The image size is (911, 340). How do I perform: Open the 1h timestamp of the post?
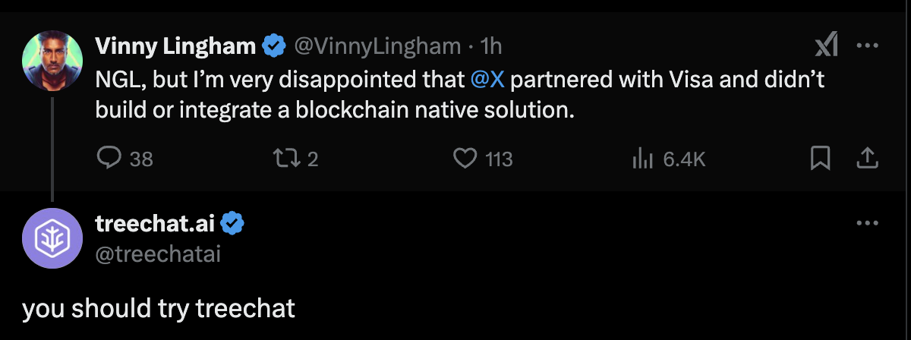tap(491, 47)
